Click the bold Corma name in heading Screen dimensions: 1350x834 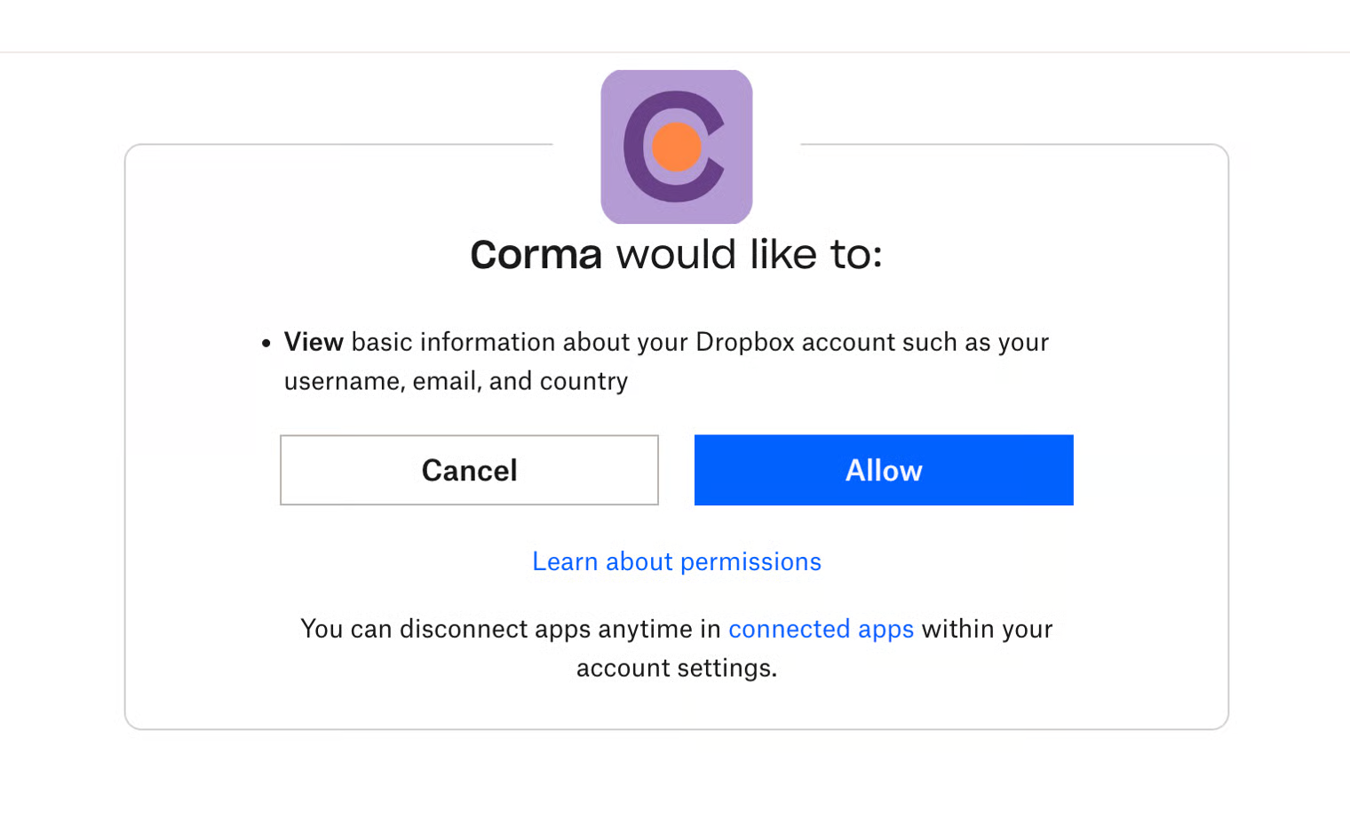pos(536,255)
